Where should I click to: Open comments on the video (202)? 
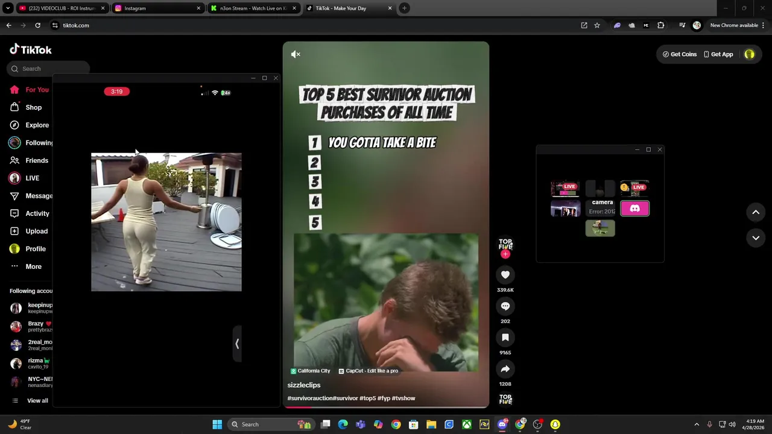[x=505, y=306]
